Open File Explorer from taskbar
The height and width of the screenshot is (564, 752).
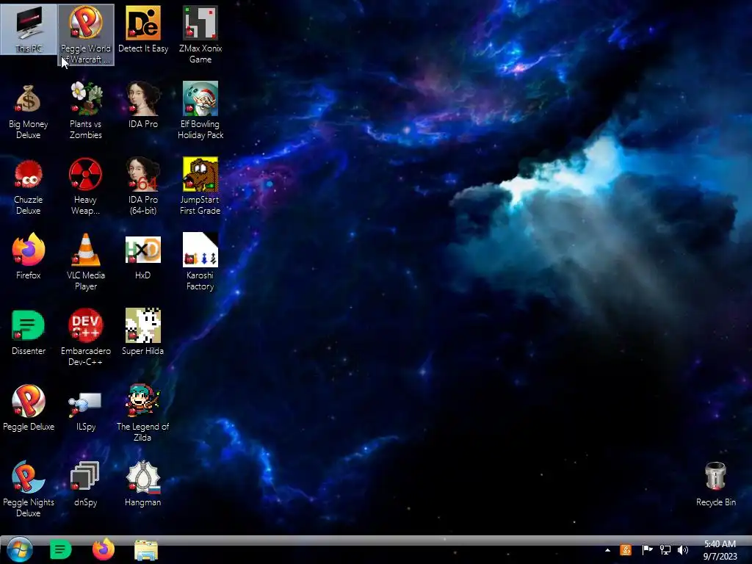[146, 550]
